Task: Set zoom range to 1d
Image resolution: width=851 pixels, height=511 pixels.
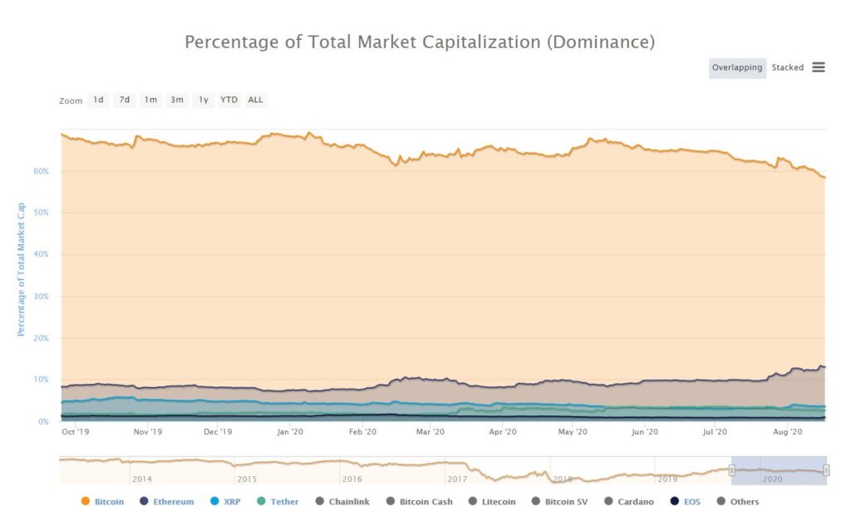Action: click(x=98, y=100)
